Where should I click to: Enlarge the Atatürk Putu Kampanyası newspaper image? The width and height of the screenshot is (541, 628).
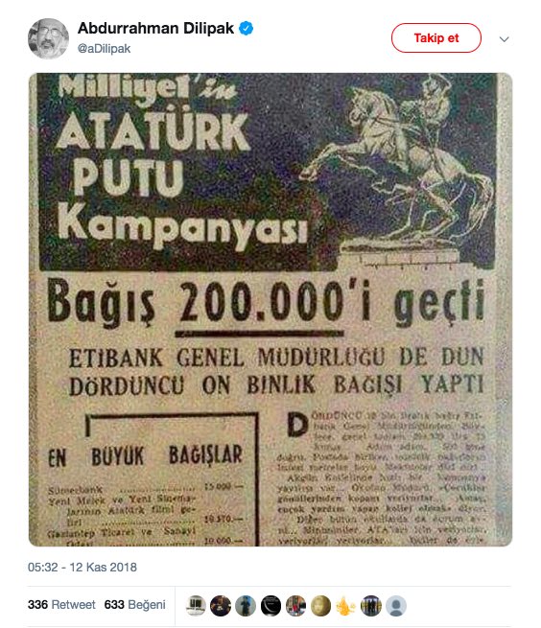pyautogui.click(x=270, y=309)
